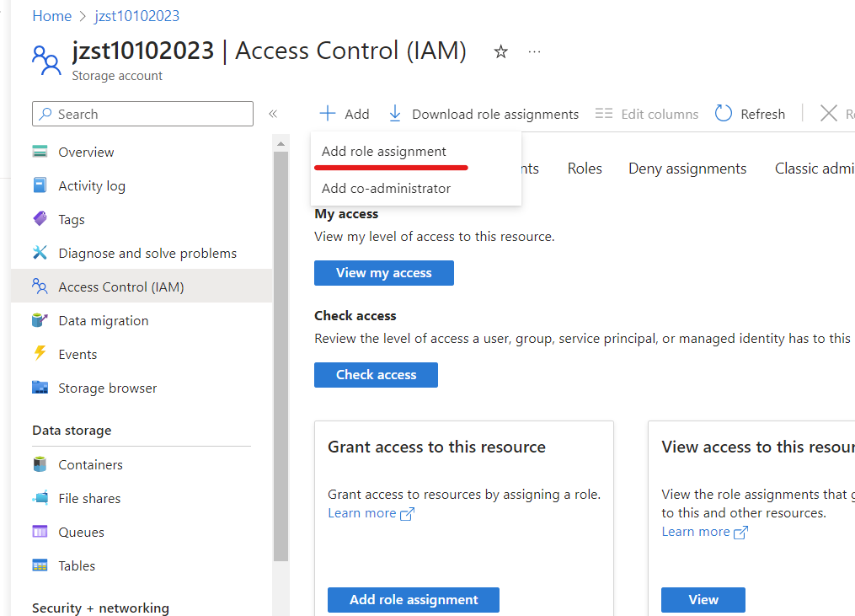Open Activity log label in sidebar
855x616 pixels.
92,186
